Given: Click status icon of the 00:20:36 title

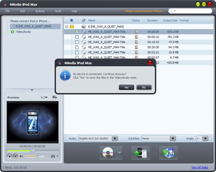Looking at the screenshot, I should pyautogui.click(x=137, y=47).
